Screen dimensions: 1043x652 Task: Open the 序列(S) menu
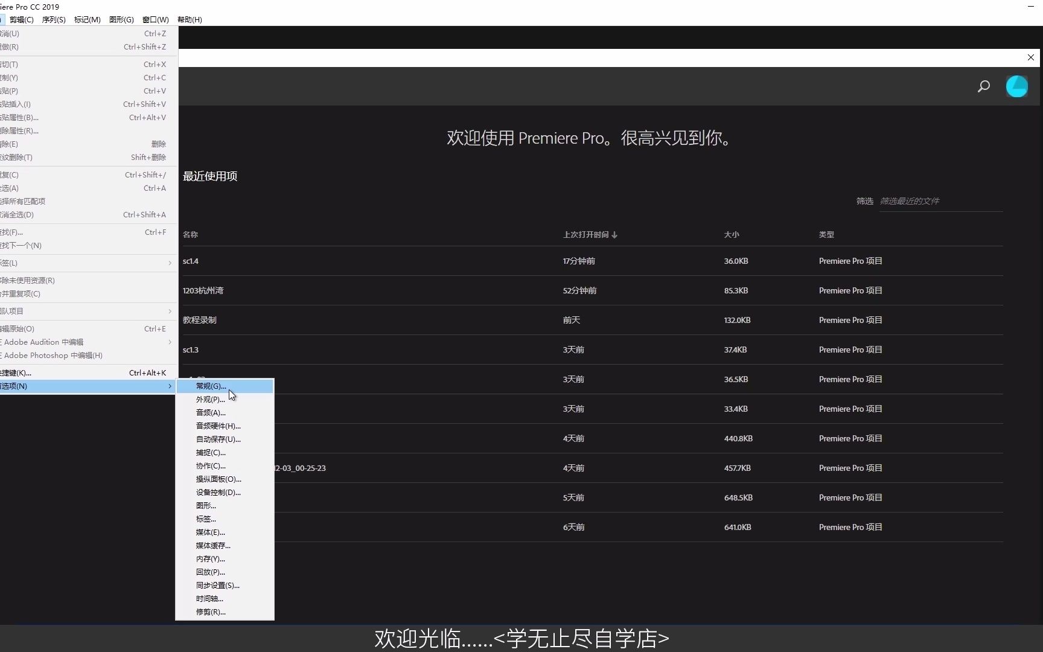54,19
